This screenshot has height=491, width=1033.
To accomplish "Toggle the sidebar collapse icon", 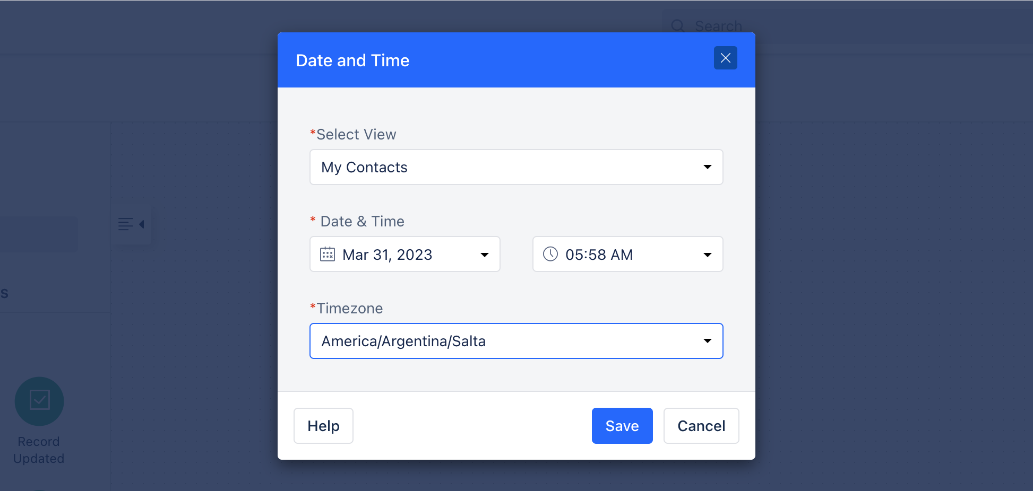I will coord(131,224).
